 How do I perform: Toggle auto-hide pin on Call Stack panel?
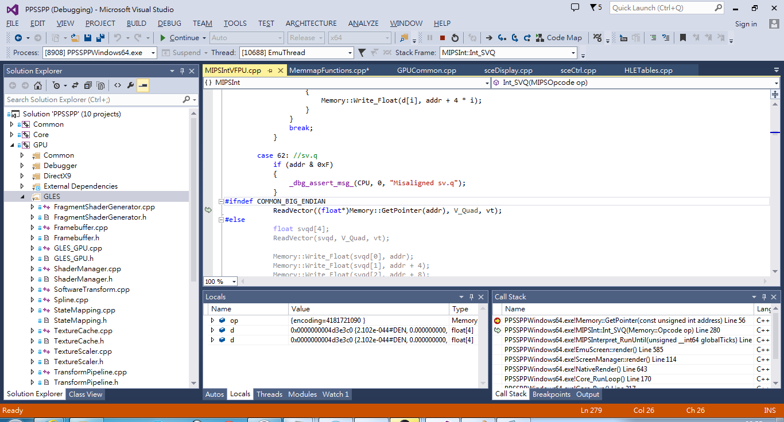765,297
